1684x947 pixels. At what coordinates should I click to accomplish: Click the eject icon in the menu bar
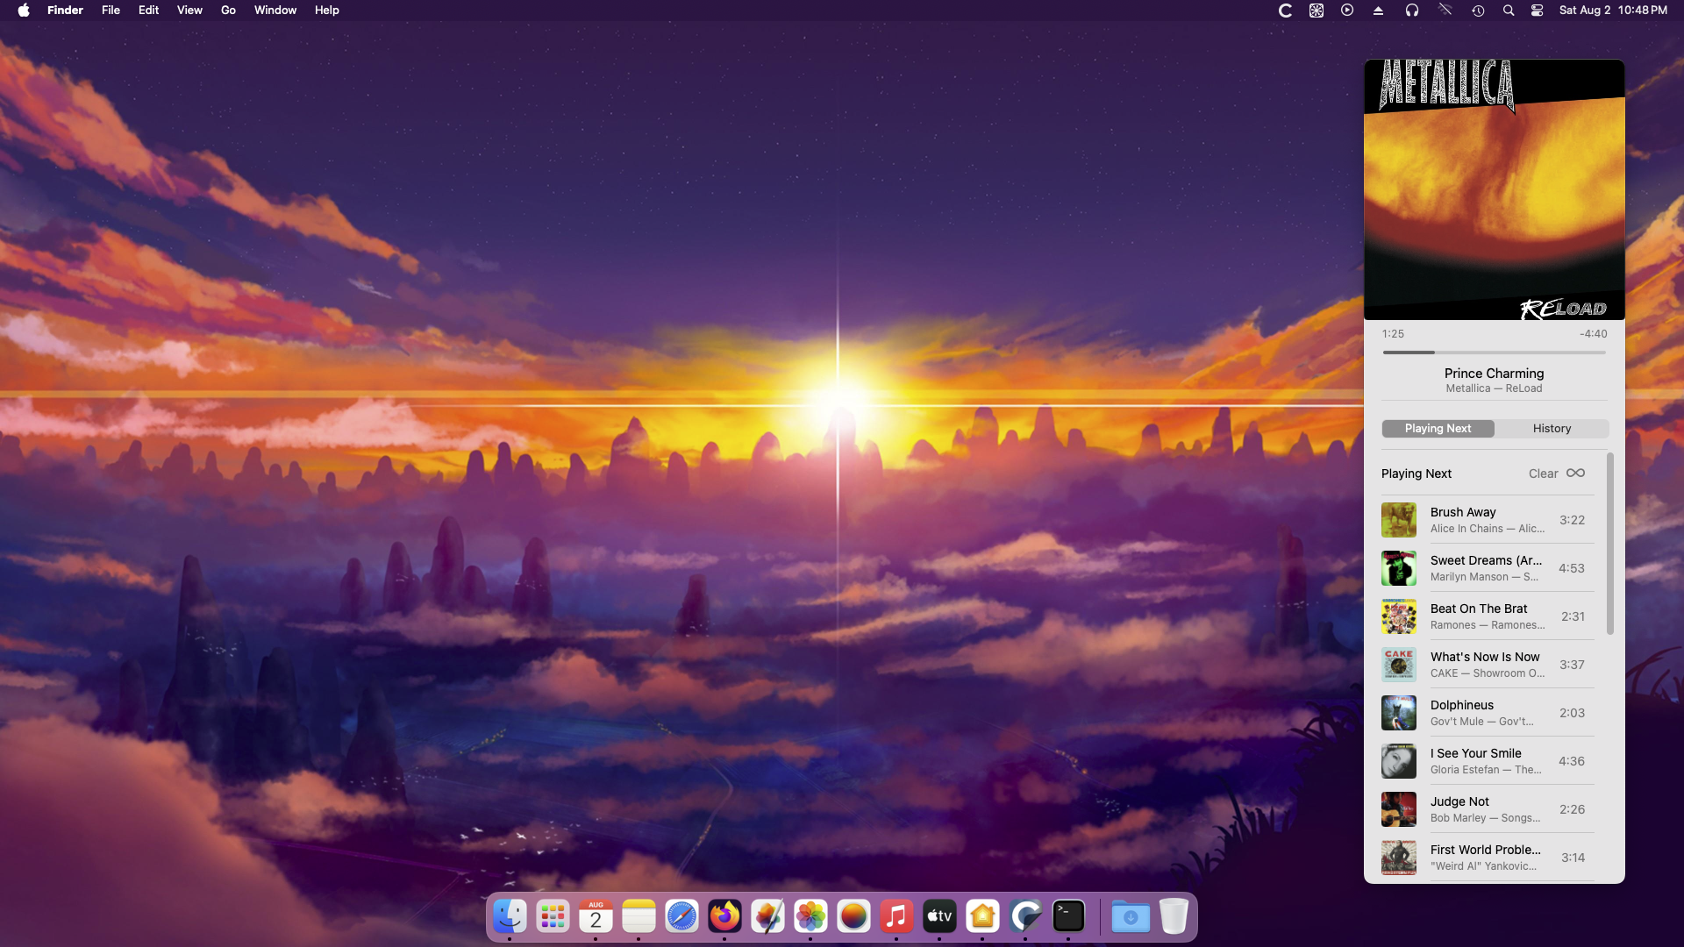[x=1378, y=11]
